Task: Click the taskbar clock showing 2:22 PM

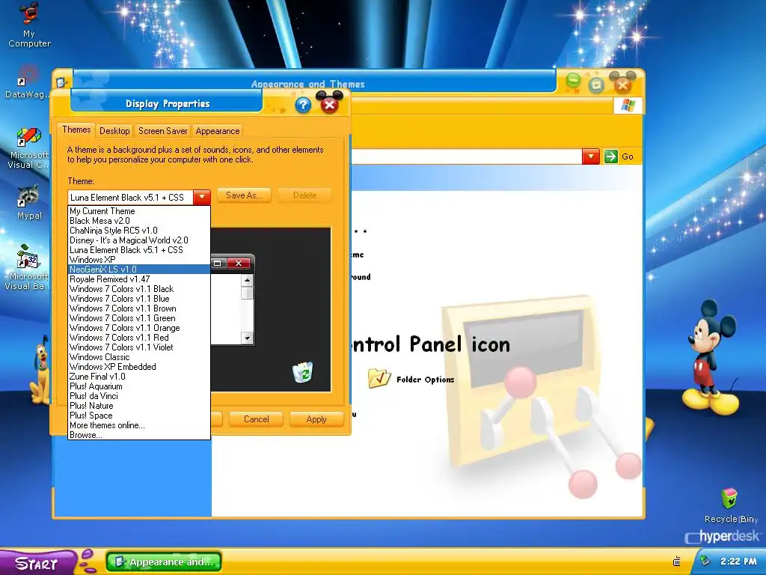Action: point(738,562)
